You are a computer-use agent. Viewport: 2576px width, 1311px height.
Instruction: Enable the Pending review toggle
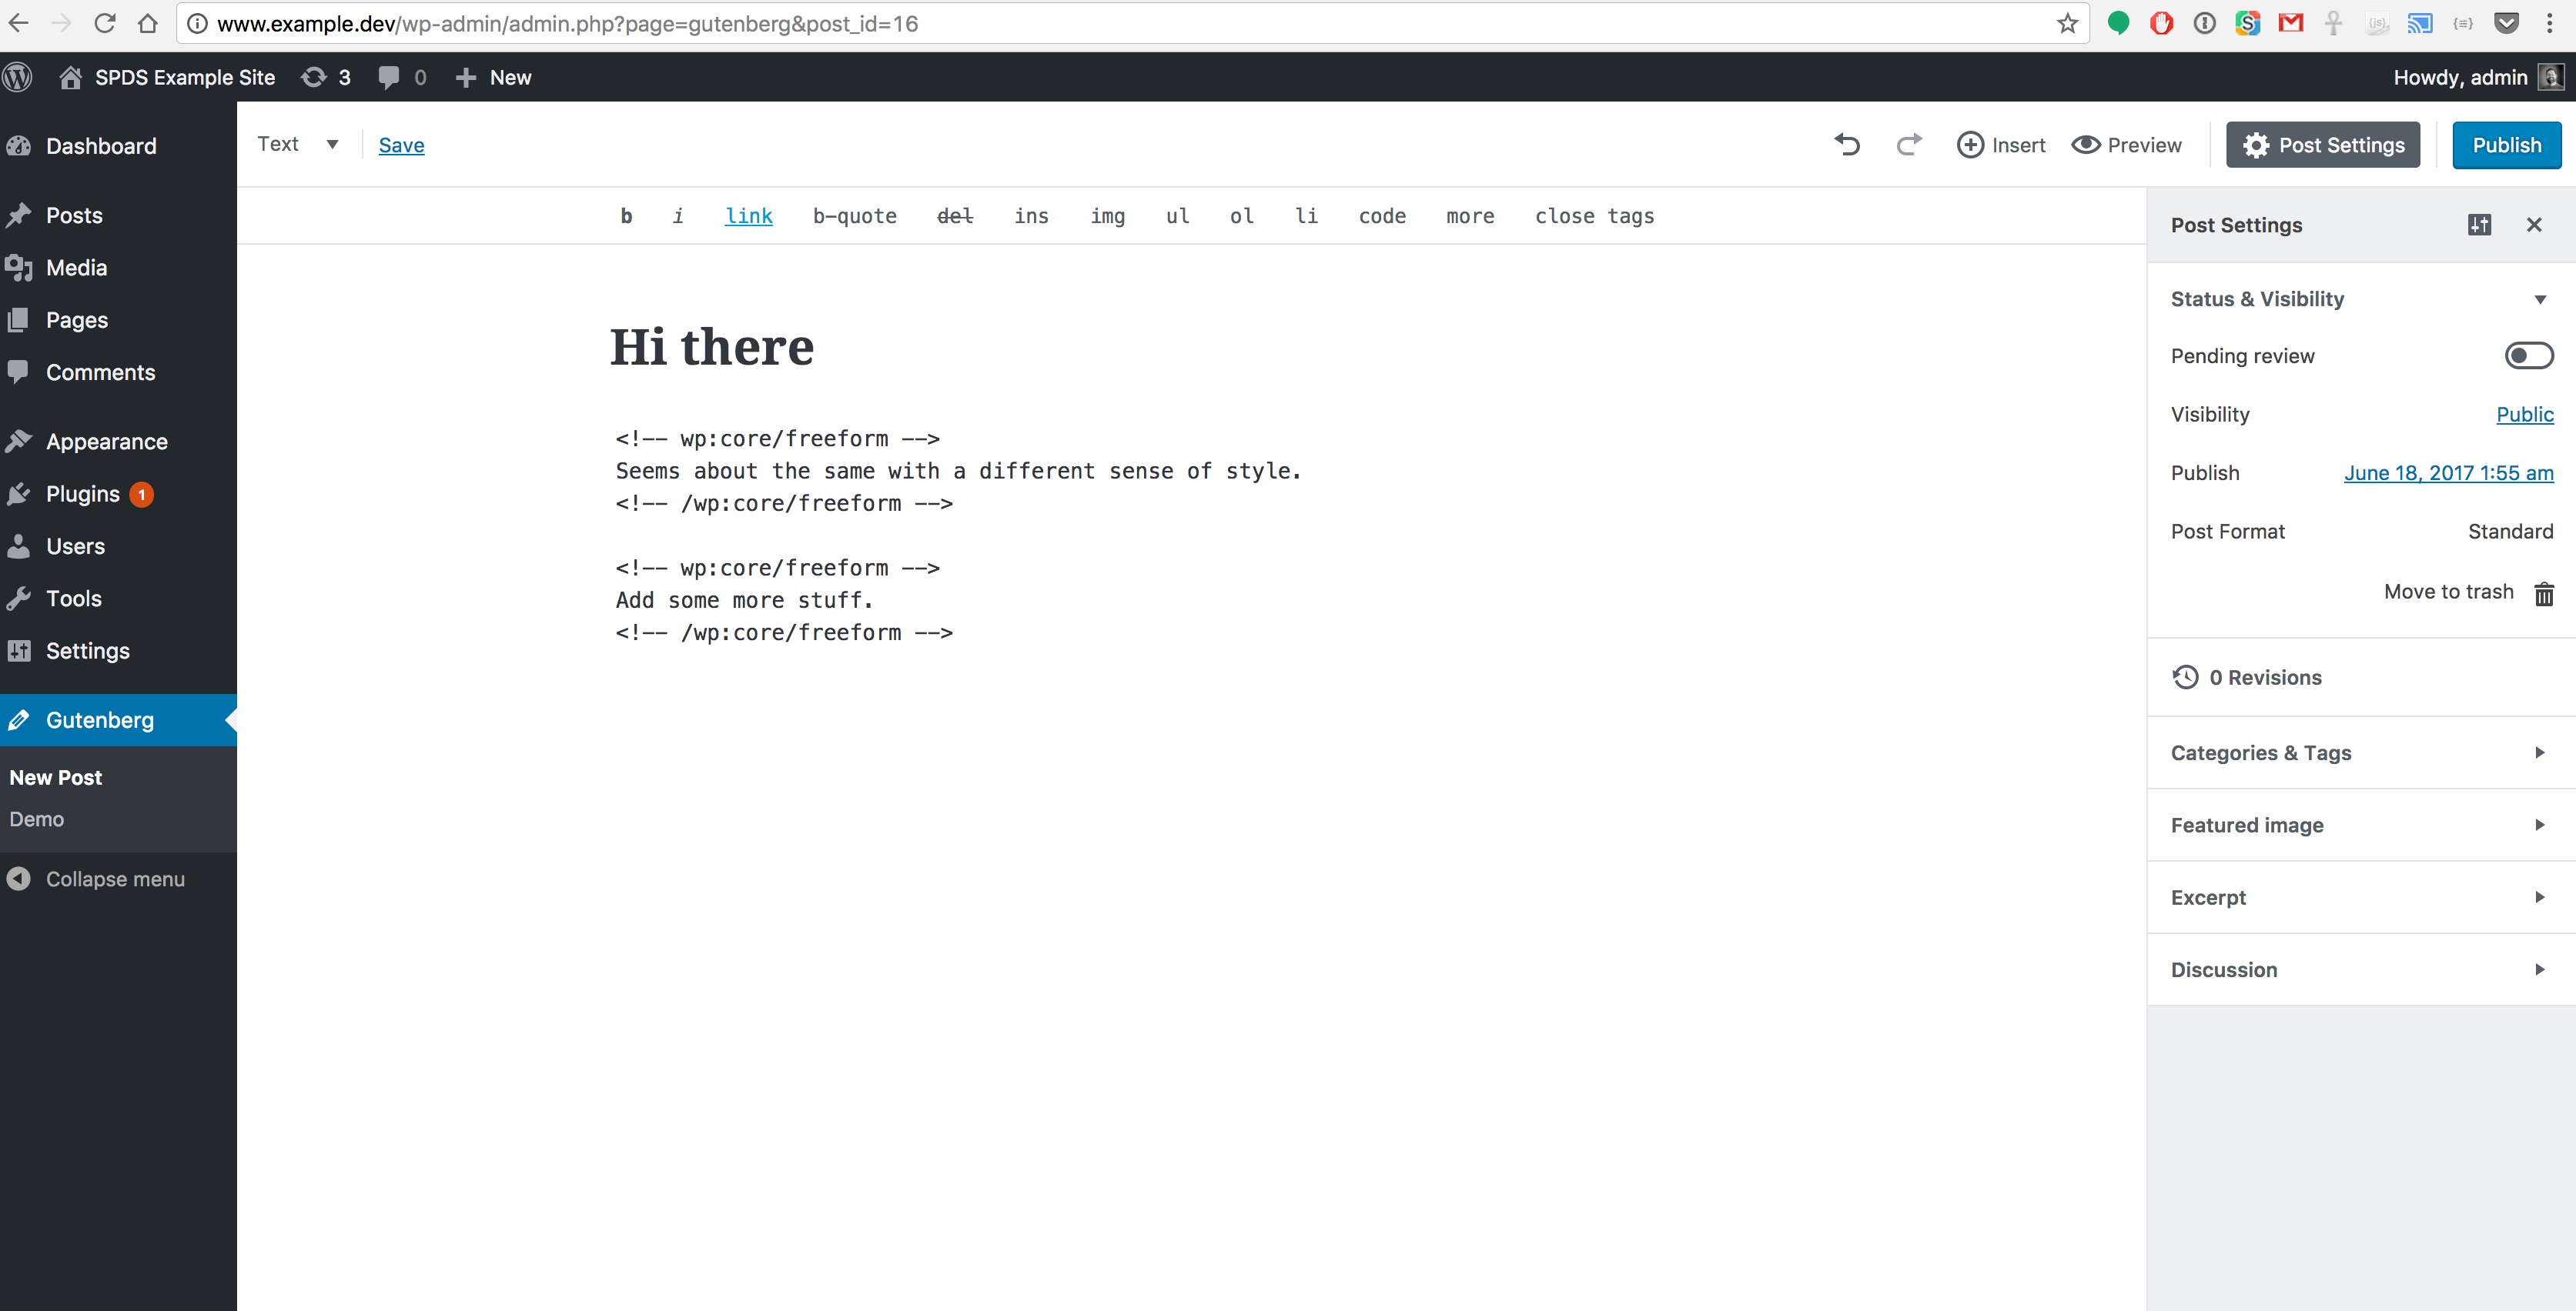[2528, 355]
